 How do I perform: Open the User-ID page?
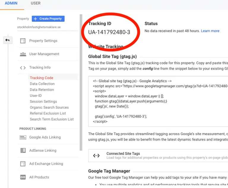pos(36,95)
